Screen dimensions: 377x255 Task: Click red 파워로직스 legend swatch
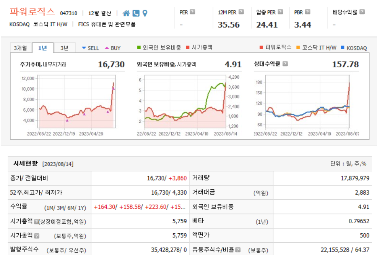click(262, 47)
